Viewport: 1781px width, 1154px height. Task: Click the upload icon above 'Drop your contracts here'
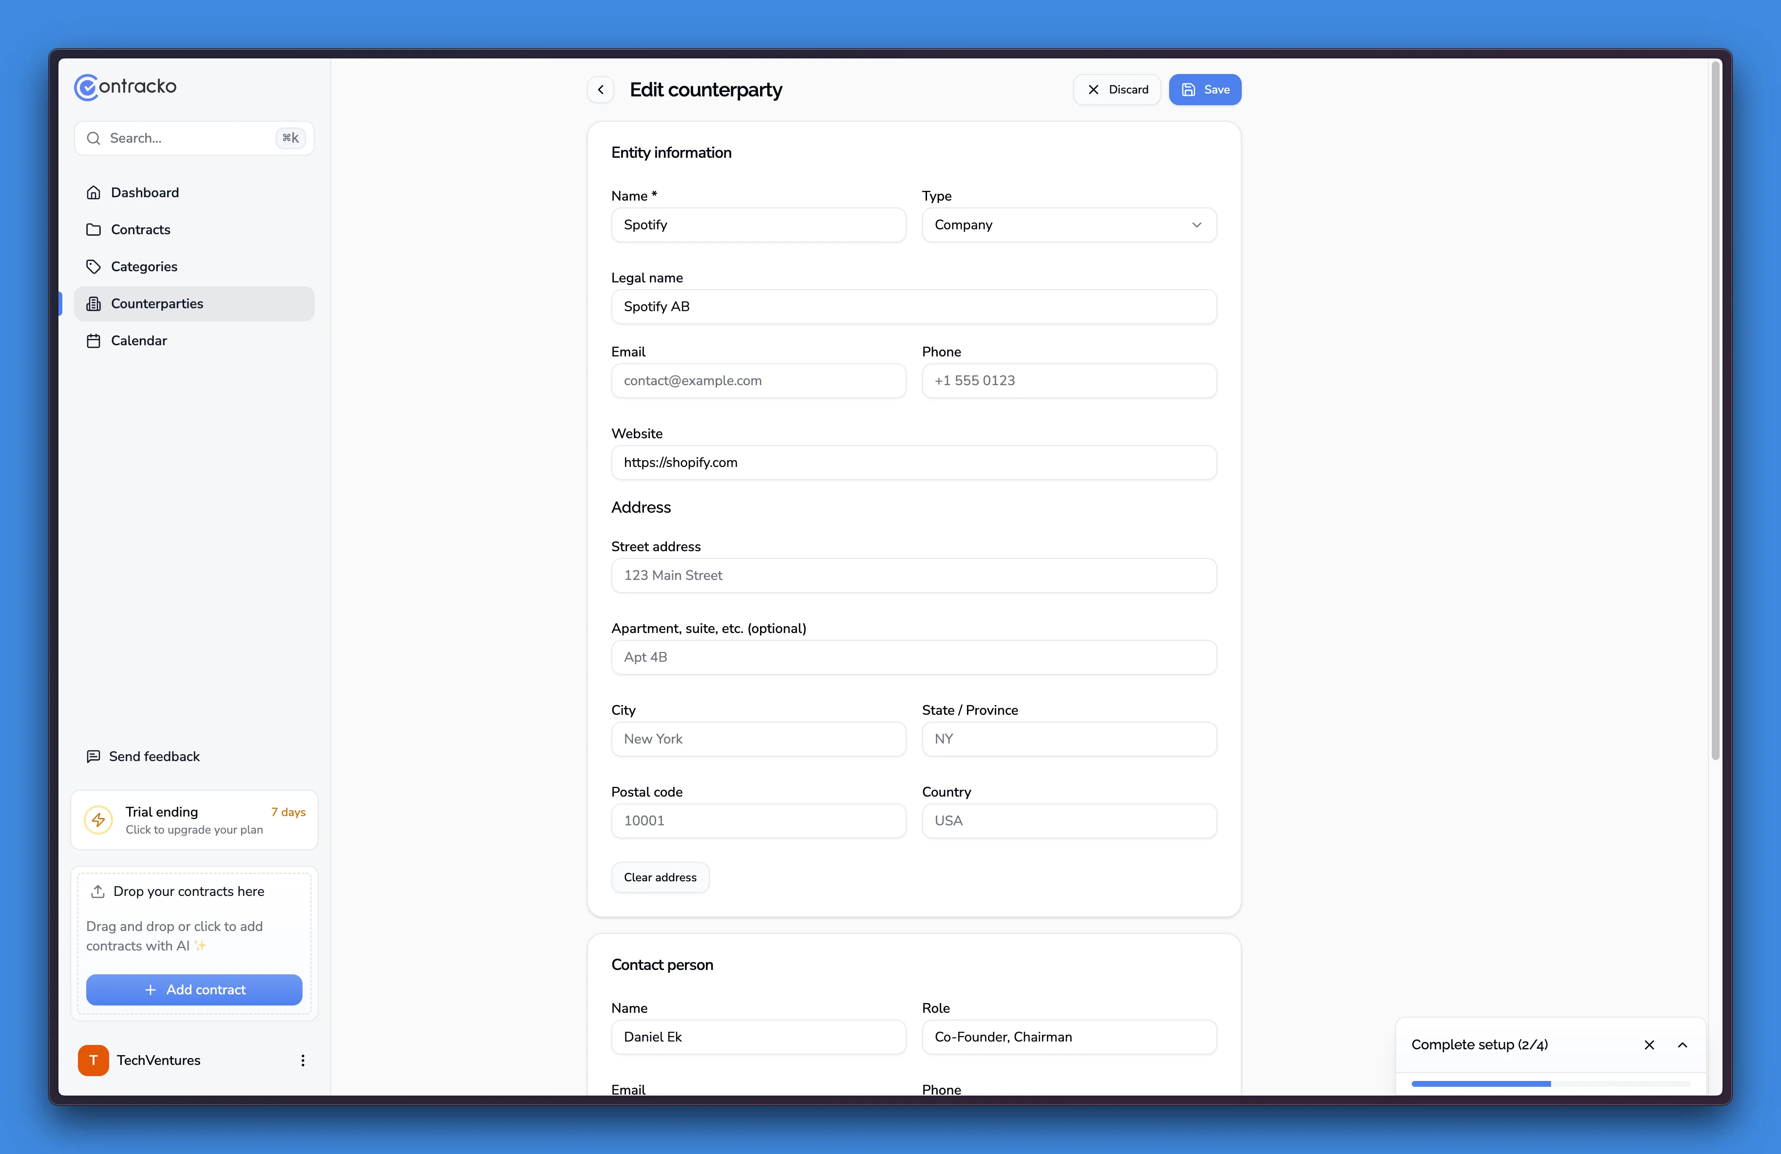pos(97,892)
